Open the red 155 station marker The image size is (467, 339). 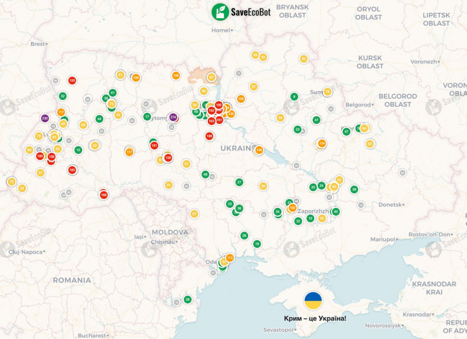click(72, 80)
